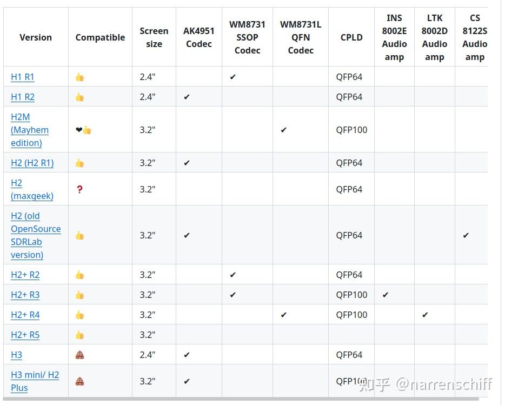
Task: Click the red question mark for H2 maxgeek
Action: coord(79,189)
